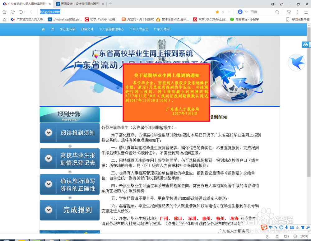Click the lightning speed-mode icon
311x241 pixels.
coord(223,12)
